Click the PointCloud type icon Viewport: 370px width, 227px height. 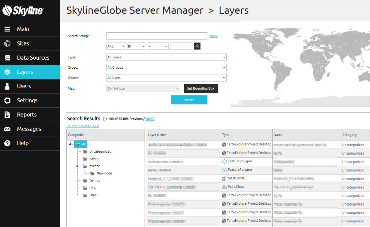(224, 187)
